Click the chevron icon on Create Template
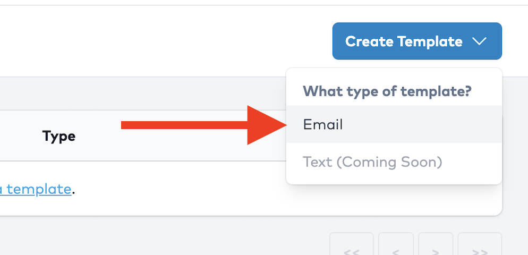Viewport: 528px width, 255px height. tap(479, 41)
